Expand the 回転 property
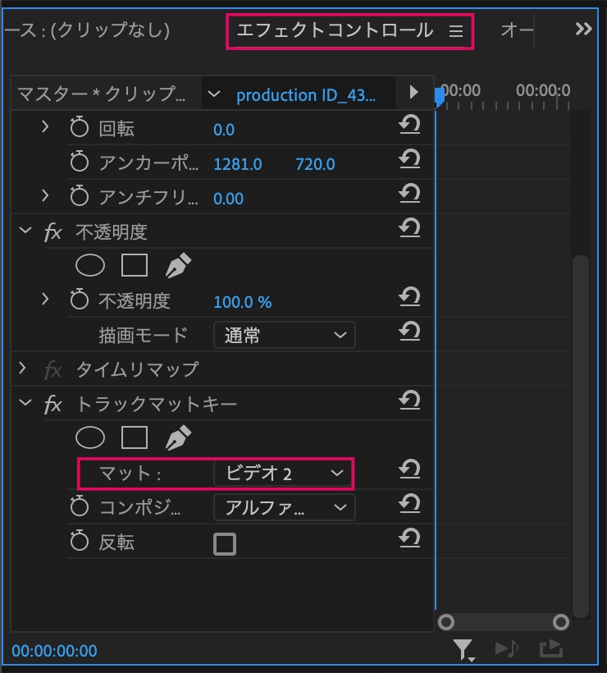 point(45,126)
